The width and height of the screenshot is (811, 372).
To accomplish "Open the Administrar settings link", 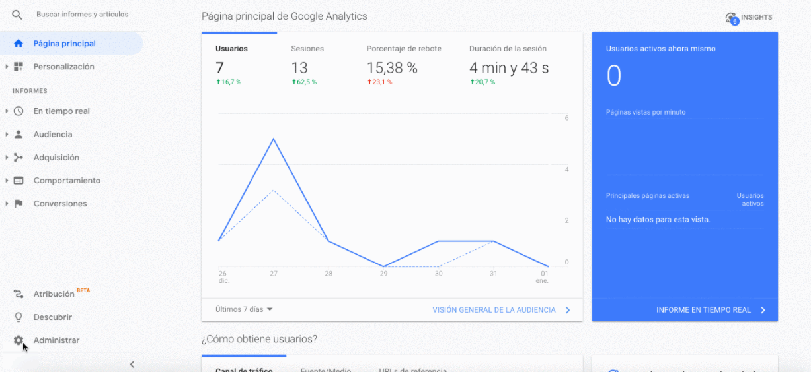I will pyautogui.click(x=56, y=340).
